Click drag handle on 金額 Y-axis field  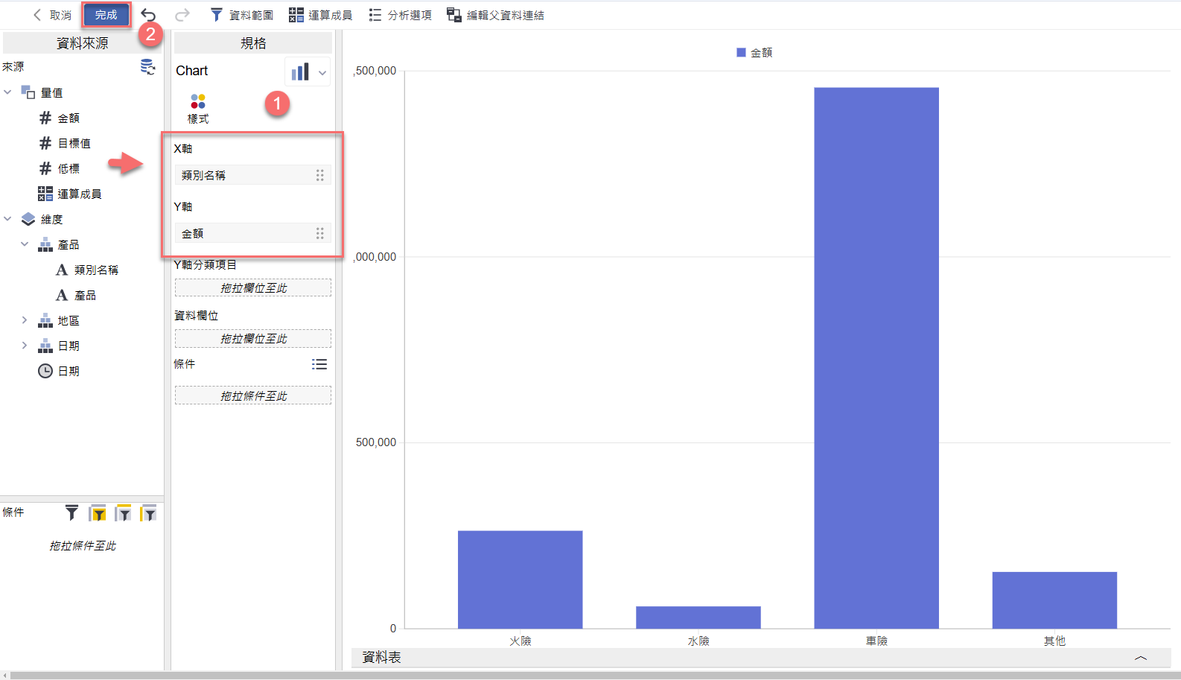(319, 233)
